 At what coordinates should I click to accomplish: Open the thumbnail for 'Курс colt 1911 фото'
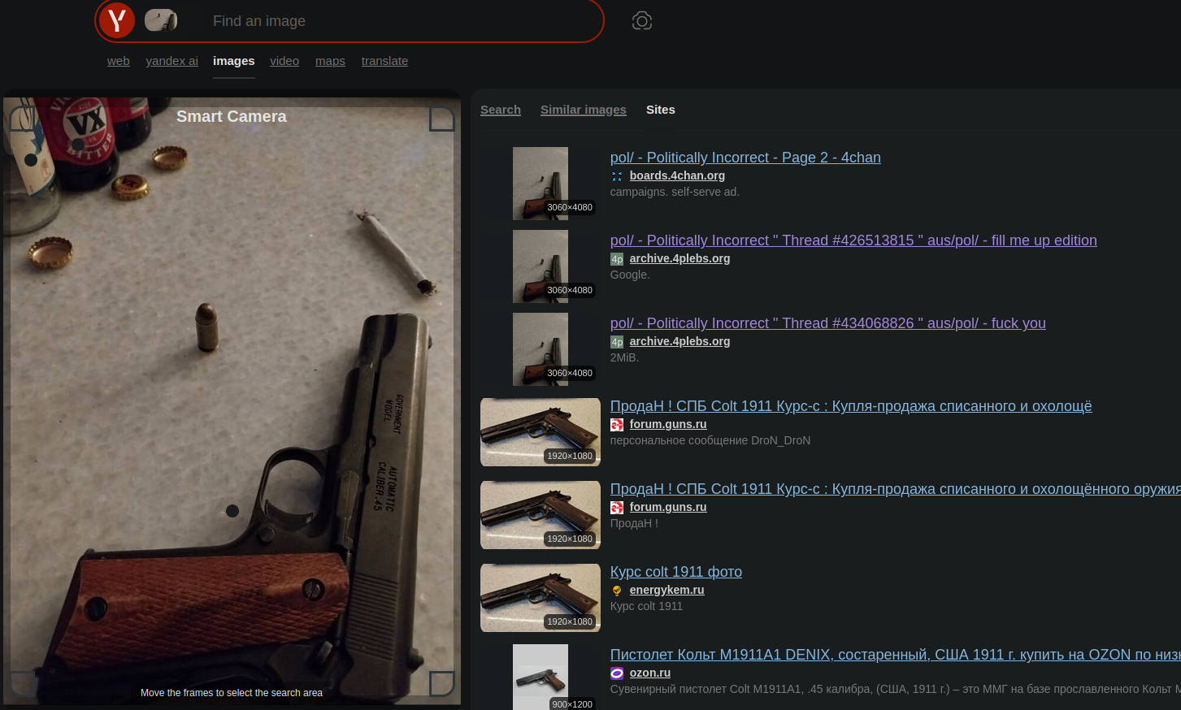(541, 598)
